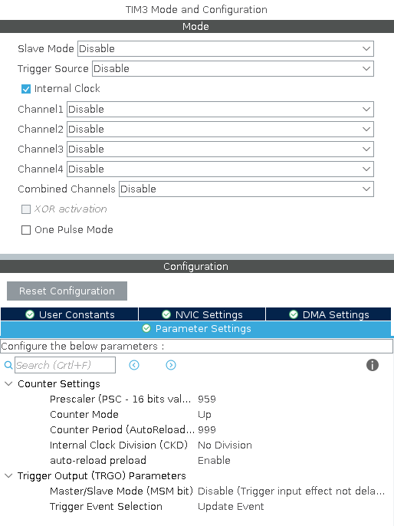This screenshot has width=394, height=526.
Task: Collapse the Counter Settings group
Action: 8,383
